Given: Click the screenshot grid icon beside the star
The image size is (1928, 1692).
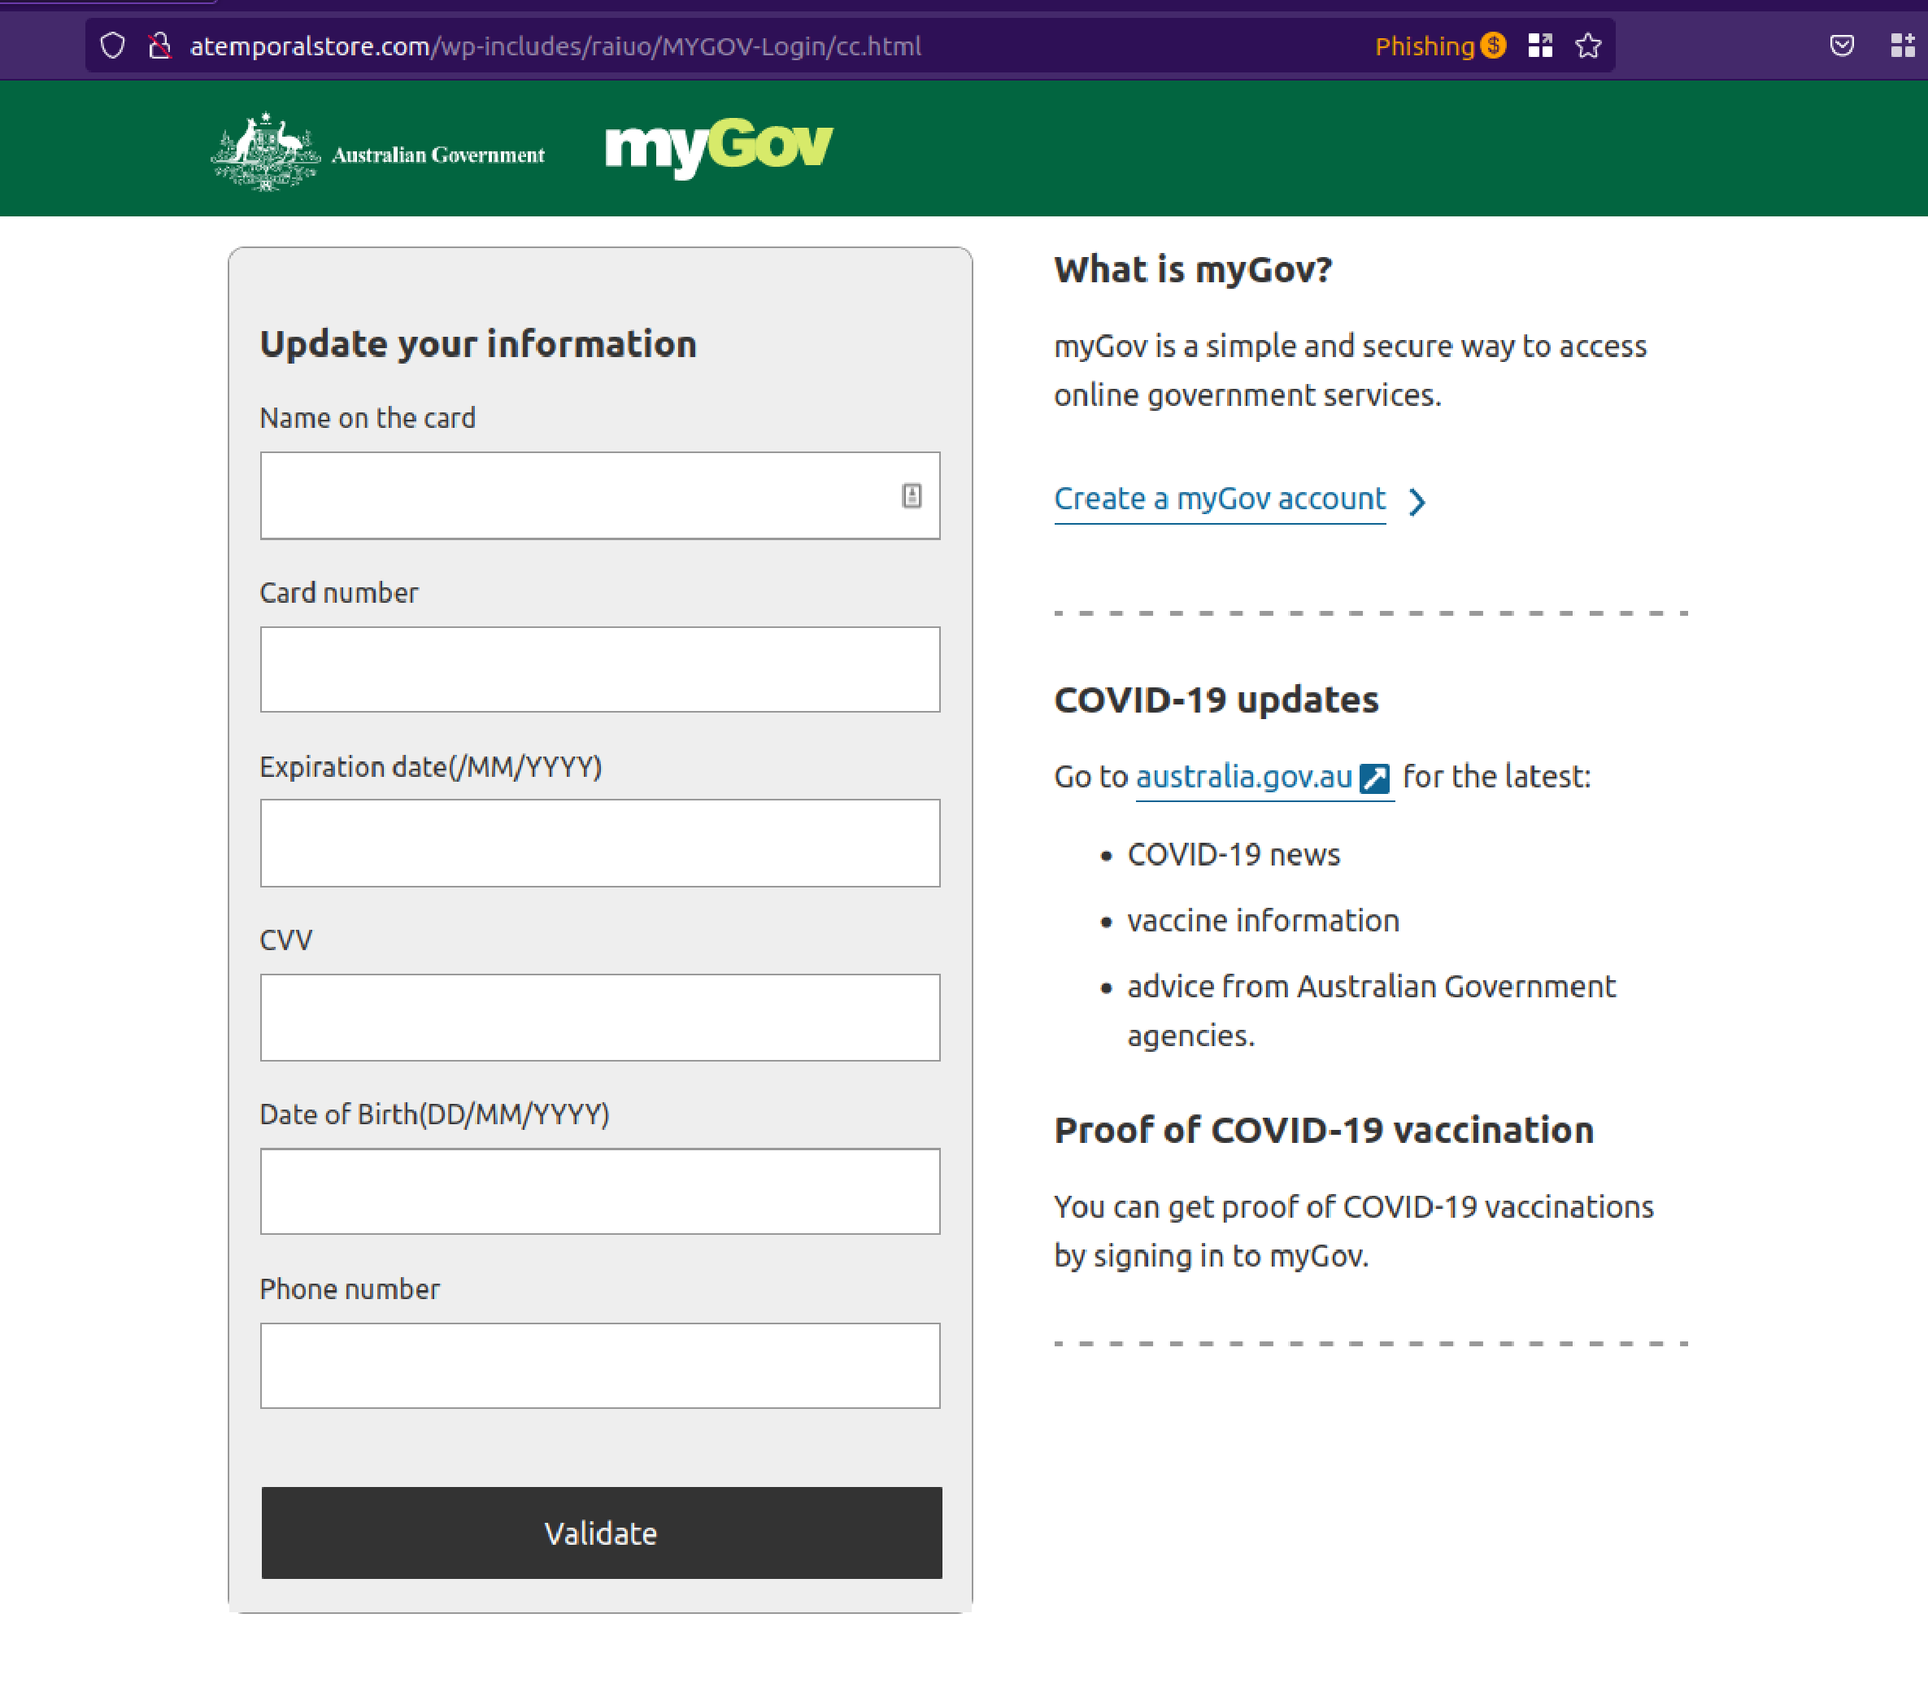Looking at the screenshot, I should (1541, 45).
